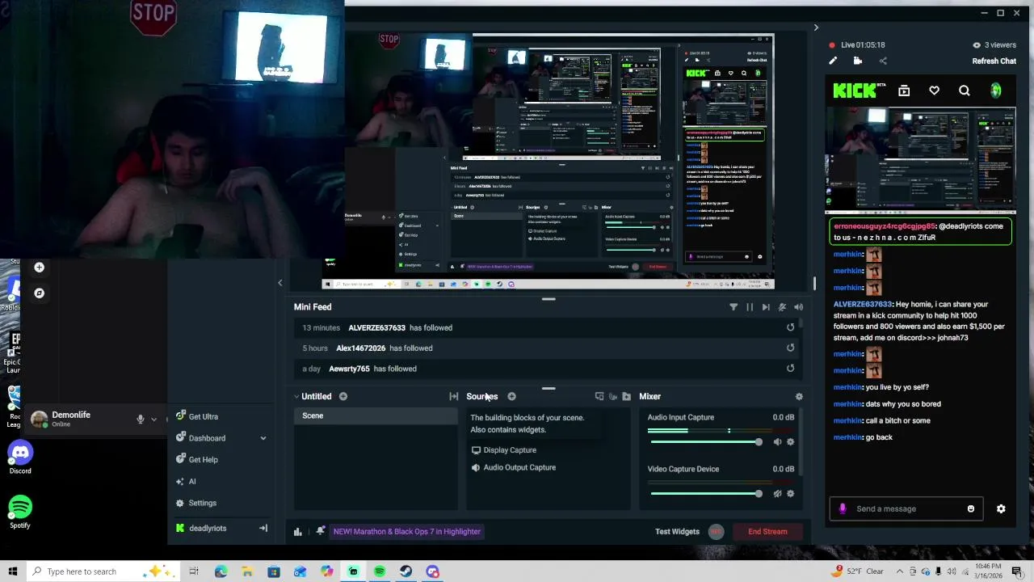Add a source folder in Sources panel
The width and height of the screenshot is (1034, 582).
[x=626, y=396]
